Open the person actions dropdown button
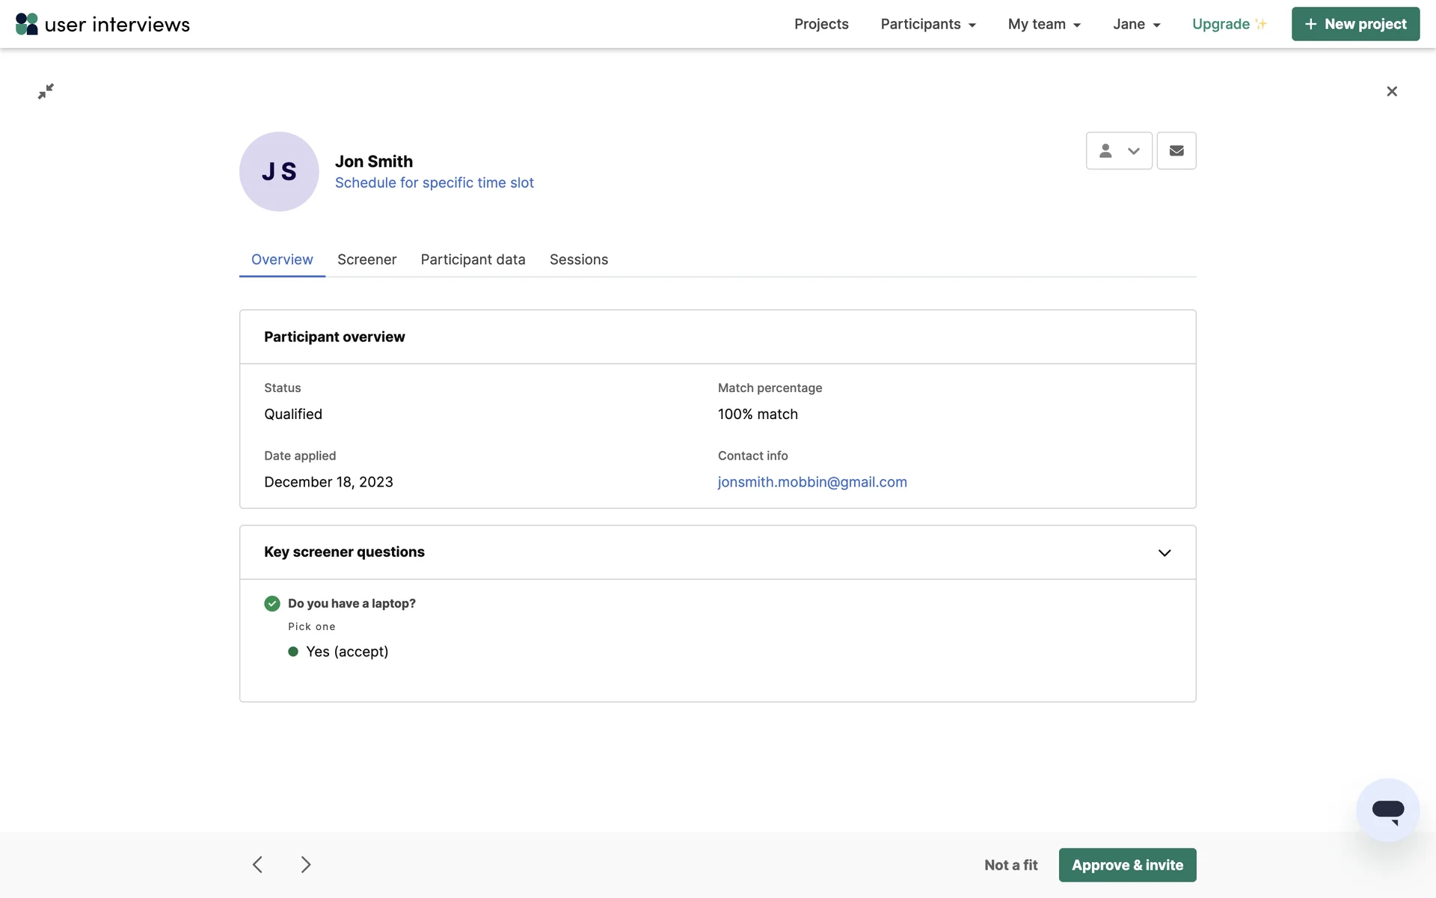This screenshot has width=1436, height=898. (x=1118, y=151)
